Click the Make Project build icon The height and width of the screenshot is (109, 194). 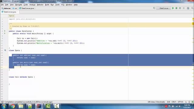(x=154, y=8)
